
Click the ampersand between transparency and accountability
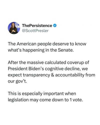point(52,75)
